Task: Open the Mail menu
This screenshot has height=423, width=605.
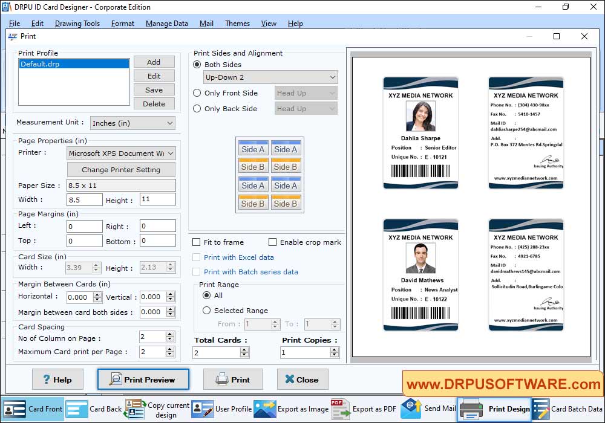Action: click(x=206, y=24)
